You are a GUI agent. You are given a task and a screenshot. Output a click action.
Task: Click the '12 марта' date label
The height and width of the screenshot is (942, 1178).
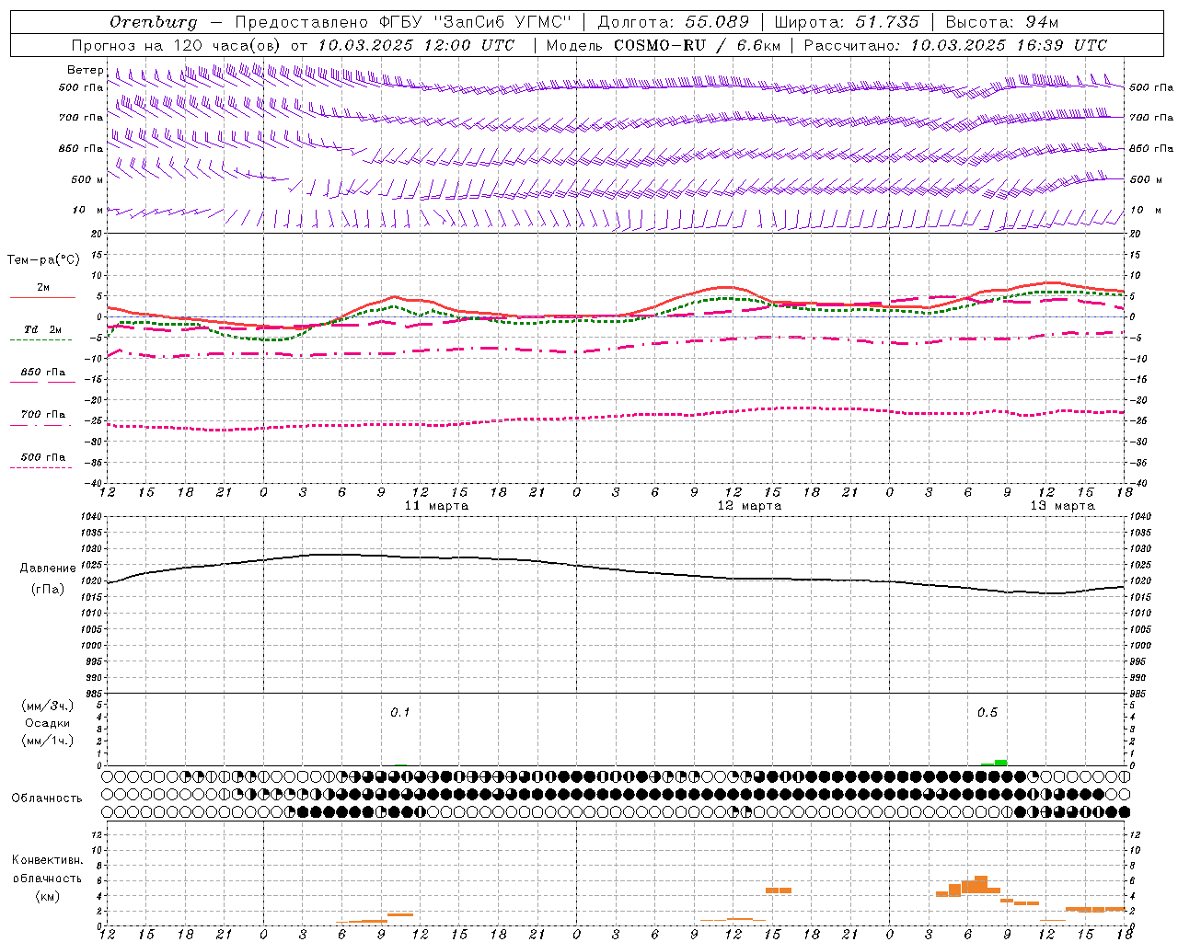(x=749, y=506)
